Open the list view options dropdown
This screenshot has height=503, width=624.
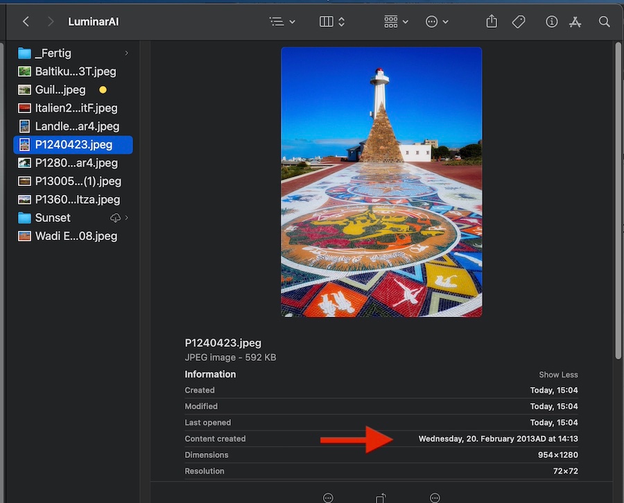(x=282, y=22)
